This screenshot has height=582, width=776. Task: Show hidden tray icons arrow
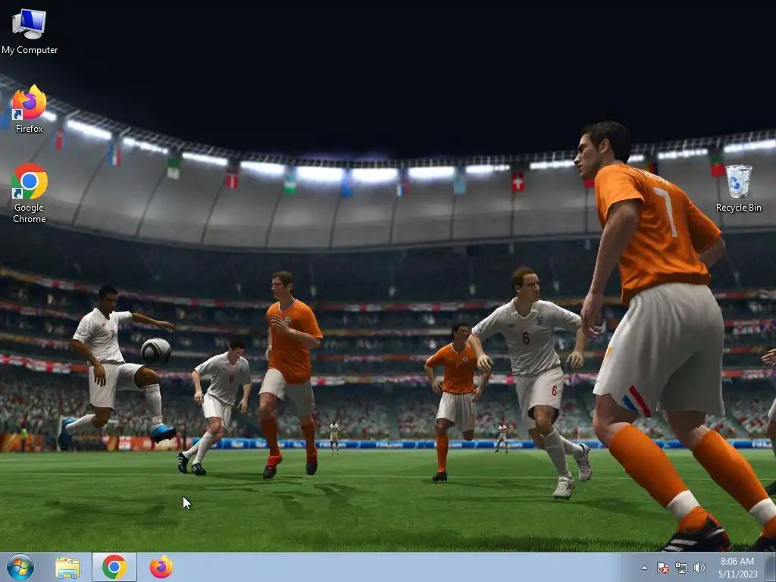click(x=644, y=568)
